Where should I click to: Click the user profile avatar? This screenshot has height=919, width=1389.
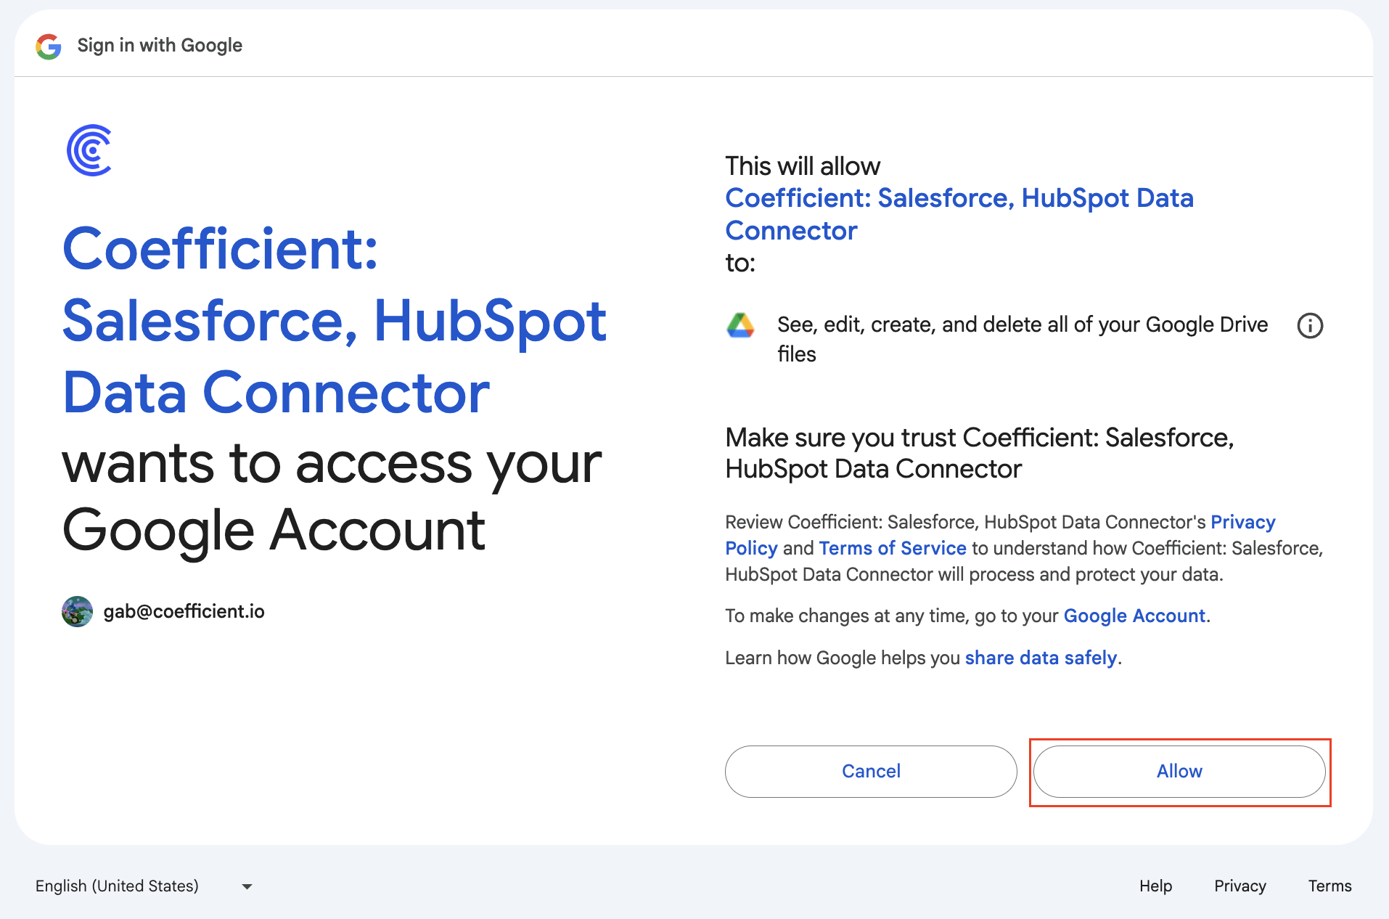click(77, 611)
